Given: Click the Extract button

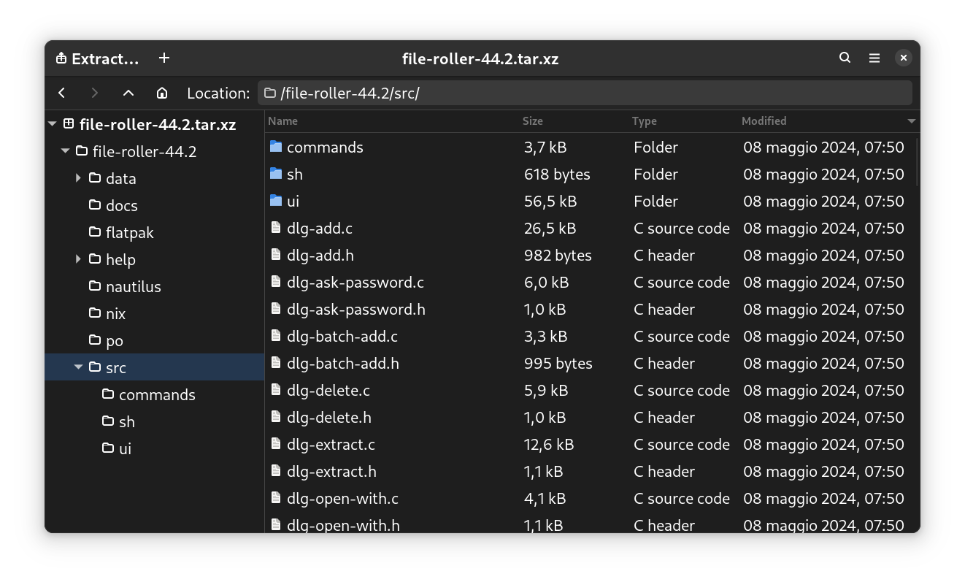Looking at the screenshot, I should (x=97, y=58).
